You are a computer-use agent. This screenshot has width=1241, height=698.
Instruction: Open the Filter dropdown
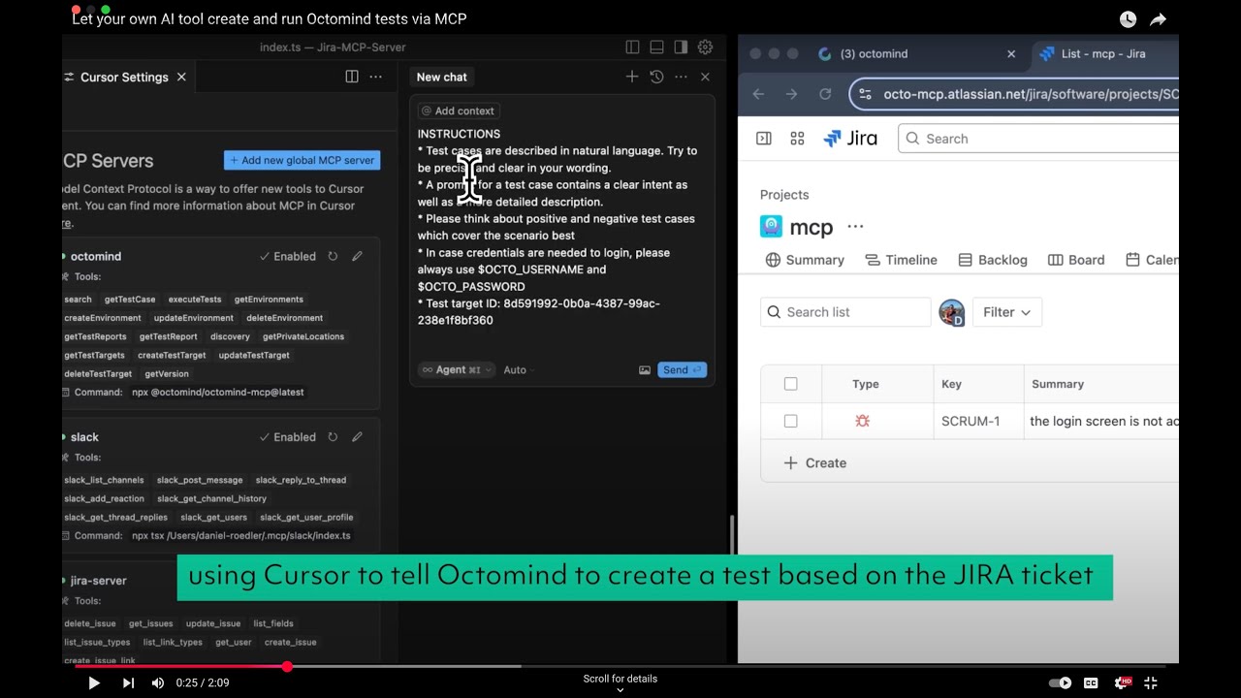tap(1006, 312)
